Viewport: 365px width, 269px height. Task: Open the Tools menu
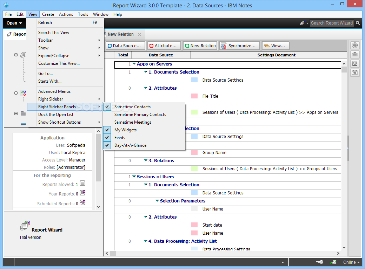pyautogui.click(x=83, y=14)
